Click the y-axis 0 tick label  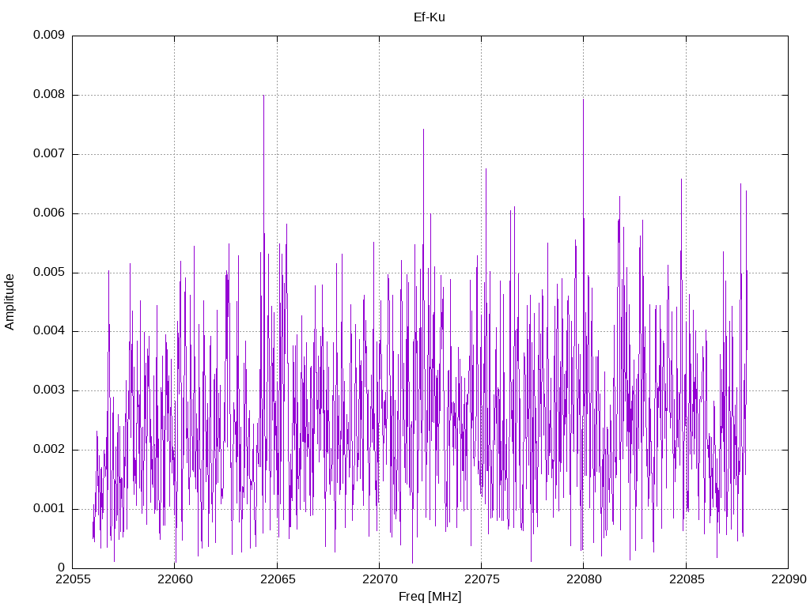(x=61, y=567)
